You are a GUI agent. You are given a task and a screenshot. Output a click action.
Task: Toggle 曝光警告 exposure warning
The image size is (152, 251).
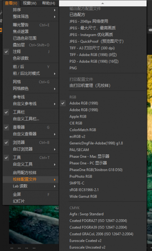point(31,25)
